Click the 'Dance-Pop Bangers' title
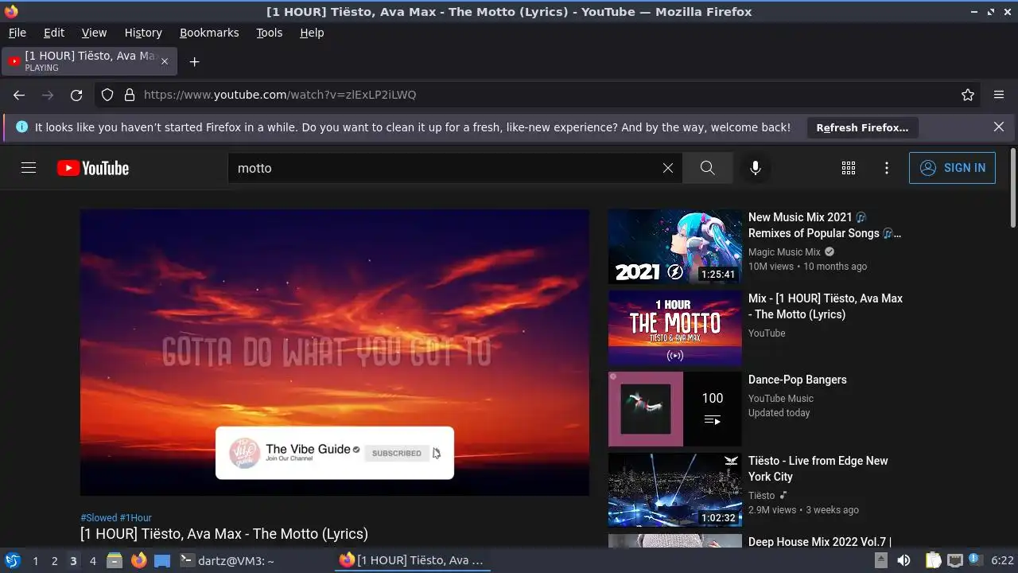Screen dimensions: 1018x573 point(797,380)
